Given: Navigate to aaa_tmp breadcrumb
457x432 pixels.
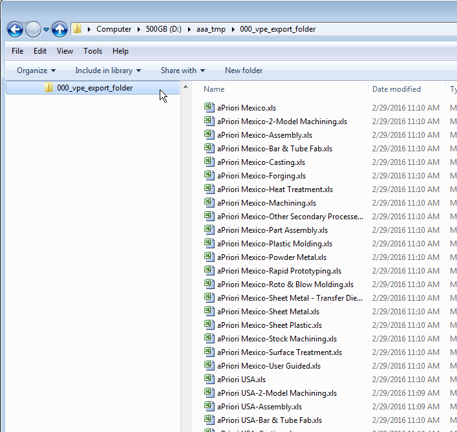Looking at the screenshot, I should 211,29.
